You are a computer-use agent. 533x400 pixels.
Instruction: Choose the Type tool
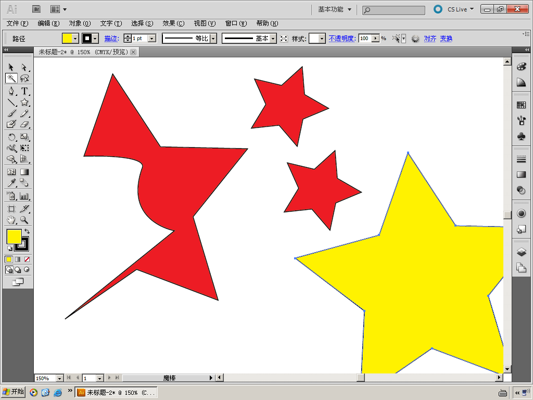24,91
